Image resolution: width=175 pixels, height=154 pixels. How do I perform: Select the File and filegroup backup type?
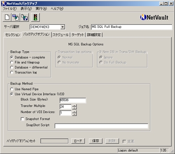(x=12, y=62)
